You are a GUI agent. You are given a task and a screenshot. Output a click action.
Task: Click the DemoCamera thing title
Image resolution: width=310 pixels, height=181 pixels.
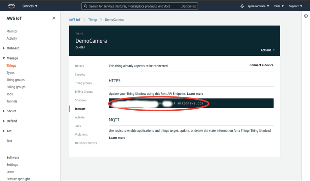(91, 41)
